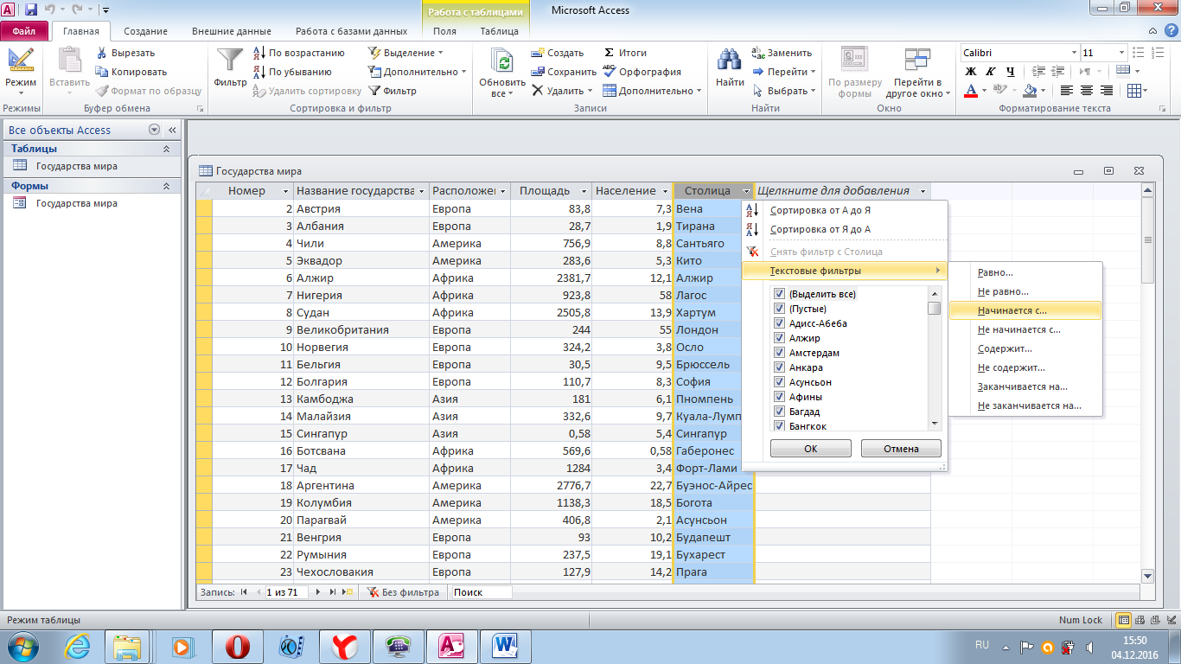This screenshot has height=664, width=1181.
Task: Uncheck Адисс-Абеба in the filter list
Action: pos(779,323)
